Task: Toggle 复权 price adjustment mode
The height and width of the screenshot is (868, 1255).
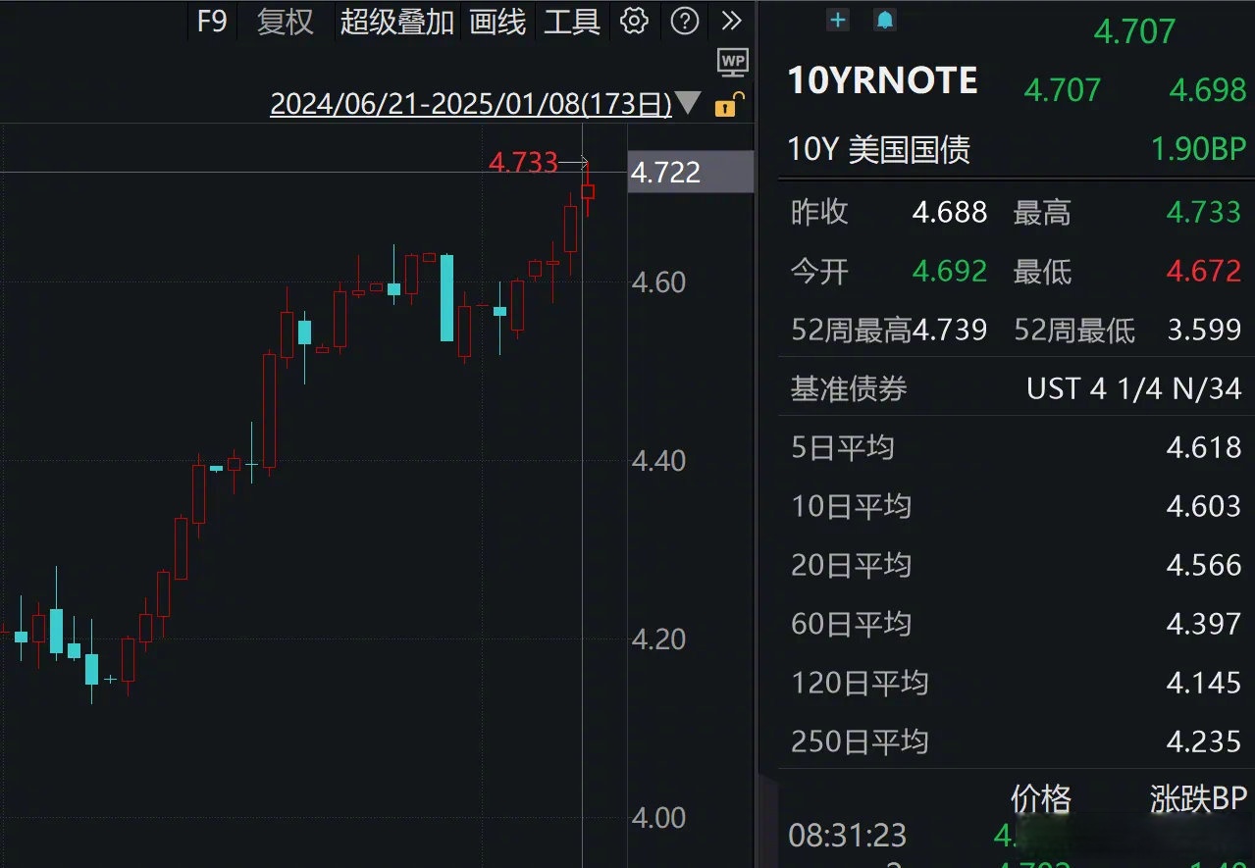Action: [284, 22]
